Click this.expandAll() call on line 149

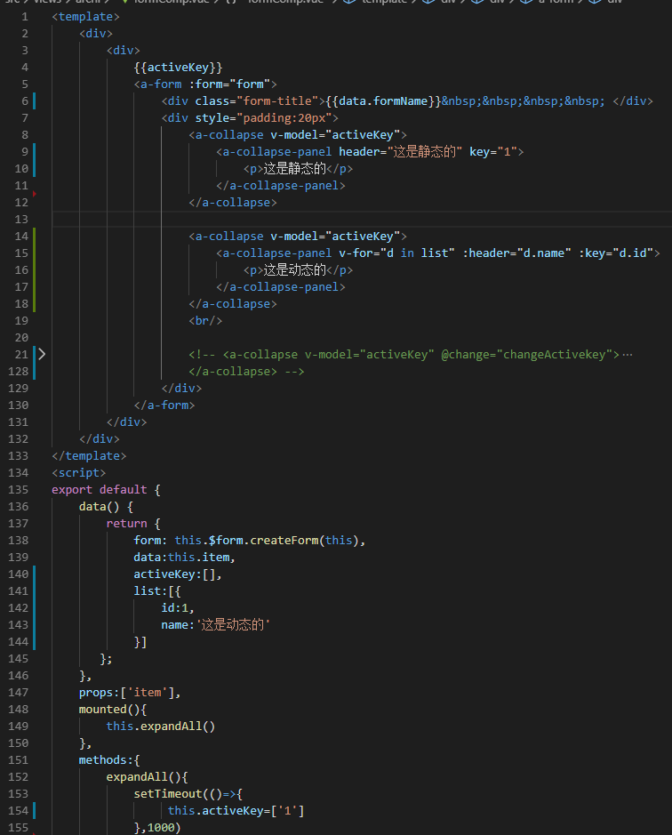click(161, 727)
